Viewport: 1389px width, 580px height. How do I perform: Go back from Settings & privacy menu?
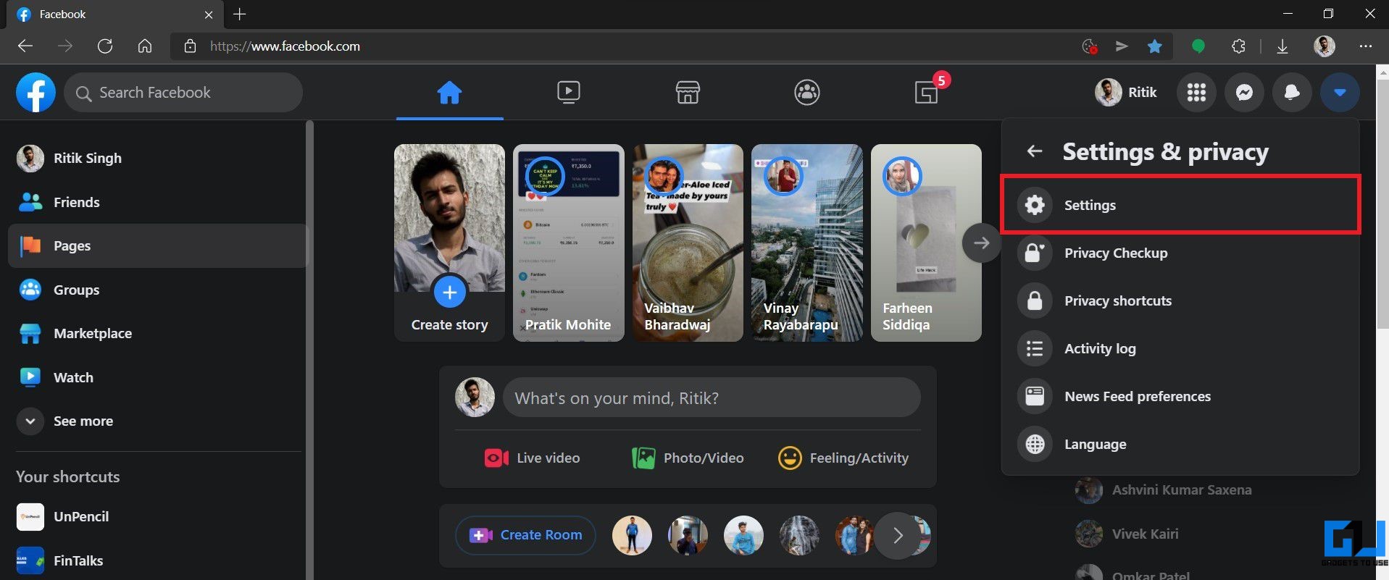[1035, 151]
